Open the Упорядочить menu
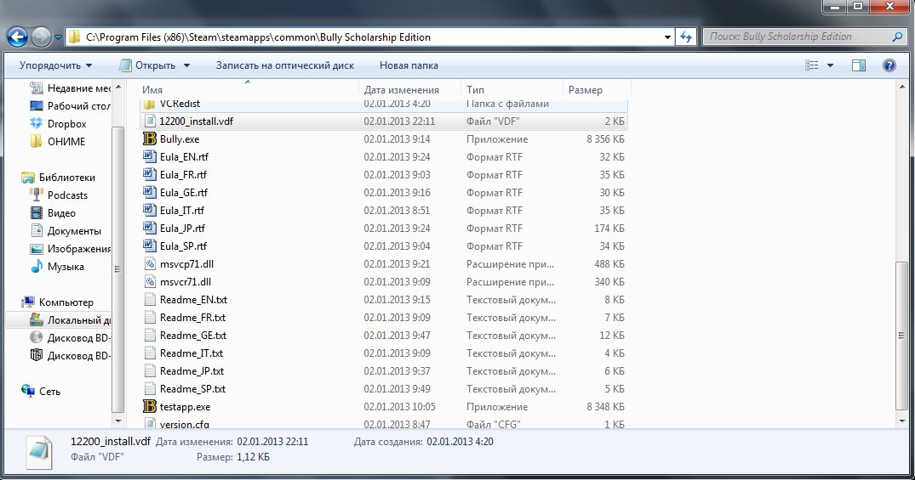Image resolution: width=915 pixels, height=480 pixels. (x=55, y=65)
